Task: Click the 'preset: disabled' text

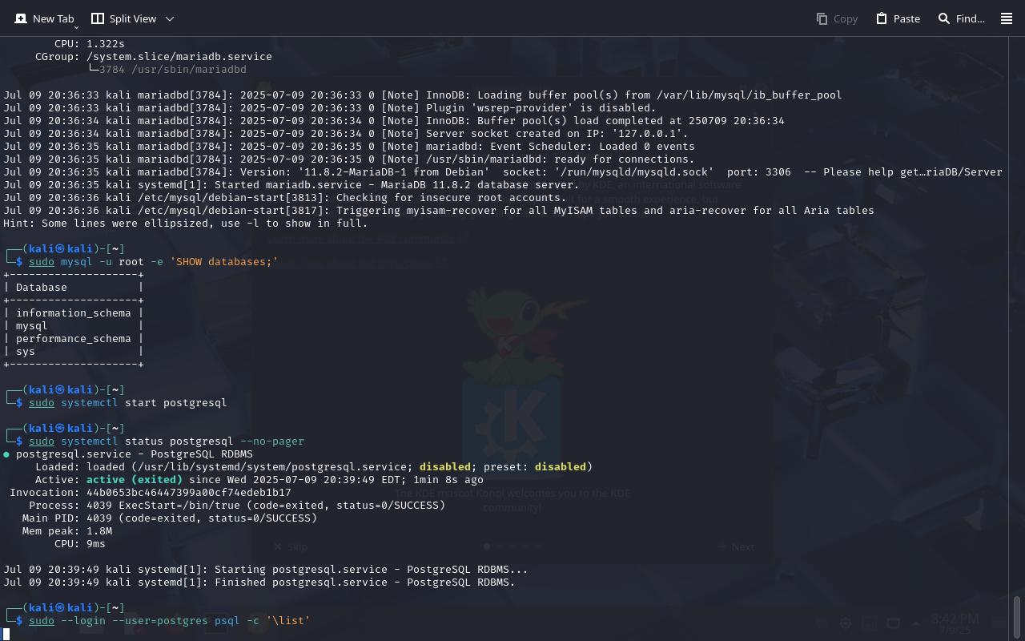Action: [535, 467]
